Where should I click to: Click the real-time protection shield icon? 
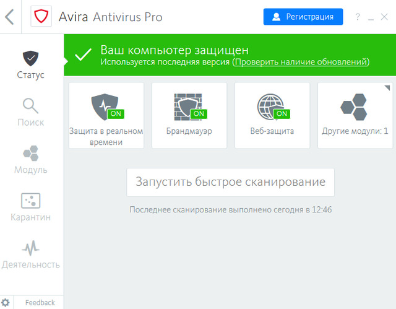pos(105,107)
